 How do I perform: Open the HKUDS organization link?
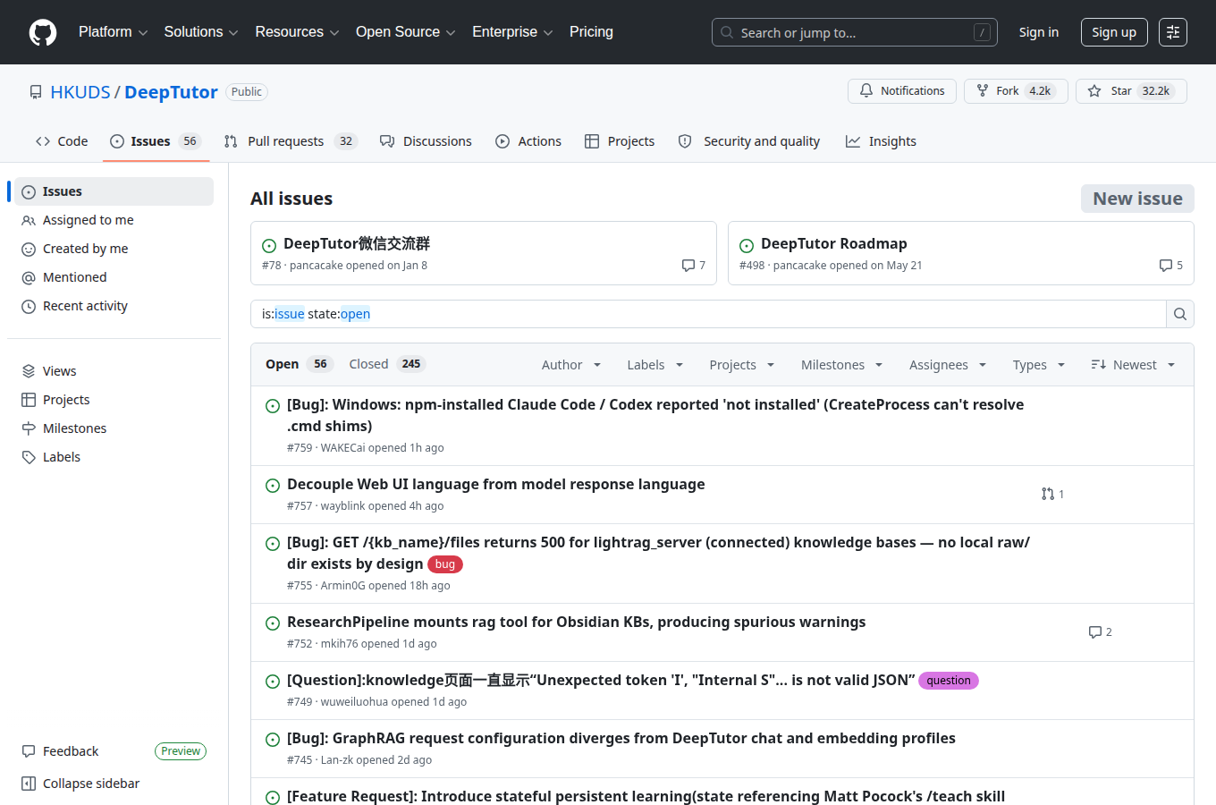click(80, 92)
